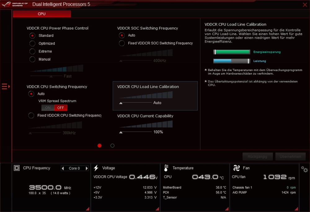Click the MotherBoard temperature row
The height and width of the screenshot is (212, 310).
pos(194,187)
